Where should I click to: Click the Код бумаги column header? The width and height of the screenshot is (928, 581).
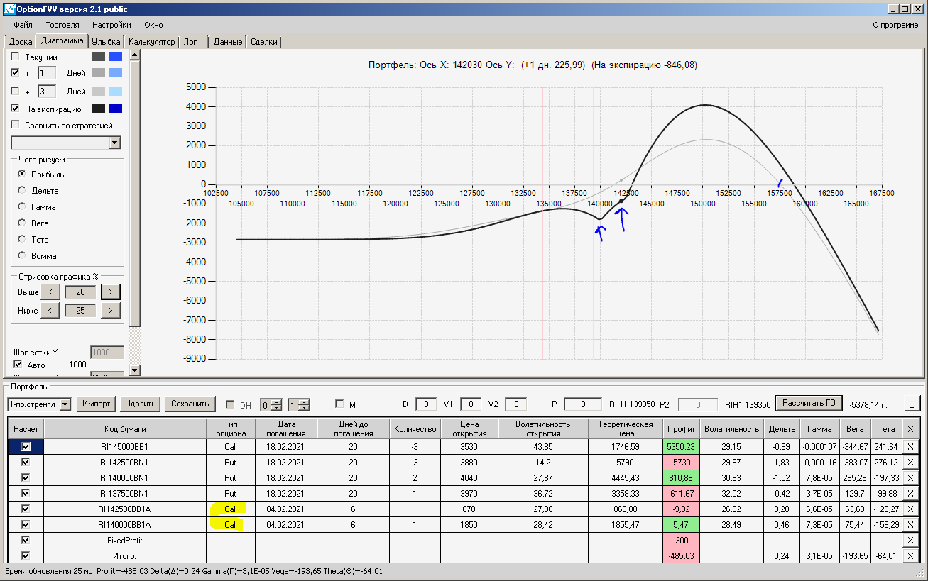(125, 428)
